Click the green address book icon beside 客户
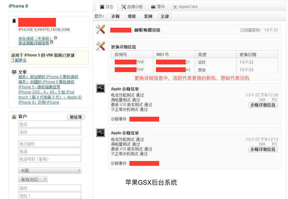Image resolution: width=288 pixels, height=199 pixels. click(14, 116)
